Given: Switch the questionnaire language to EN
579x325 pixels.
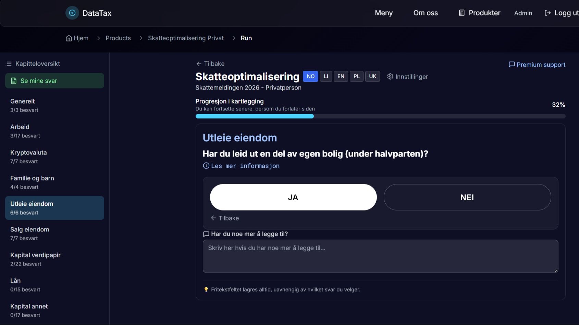Looking at the screenshot, I should 341,76.
